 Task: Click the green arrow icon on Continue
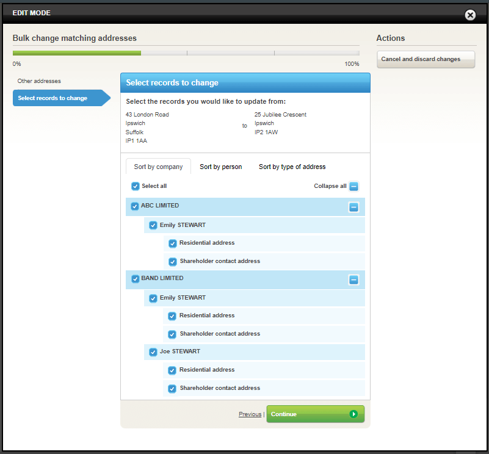pyautogui.click(x=353, y=414)
